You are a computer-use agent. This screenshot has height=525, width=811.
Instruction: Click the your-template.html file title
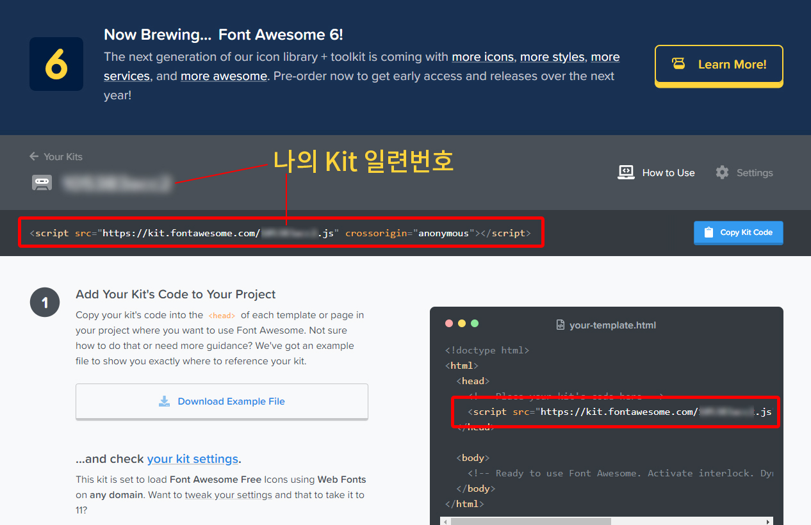point(612,325)
